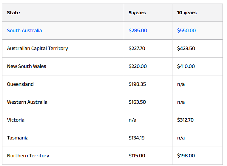Image resolution: width=227 pixels, height=166 pixels.
Task: Click the Victoria row label
Action: click(16, 120)
